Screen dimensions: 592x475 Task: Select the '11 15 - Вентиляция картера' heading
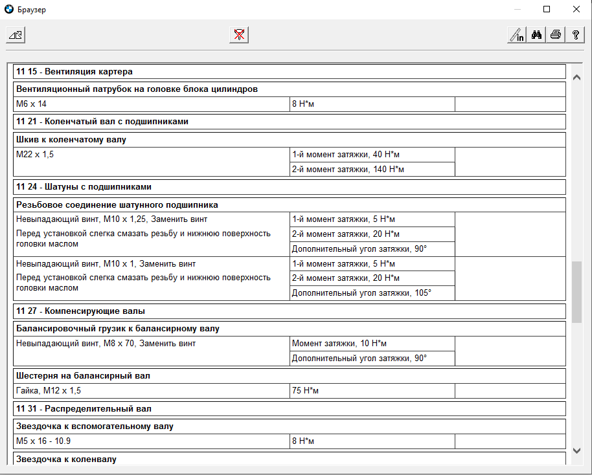74,71
